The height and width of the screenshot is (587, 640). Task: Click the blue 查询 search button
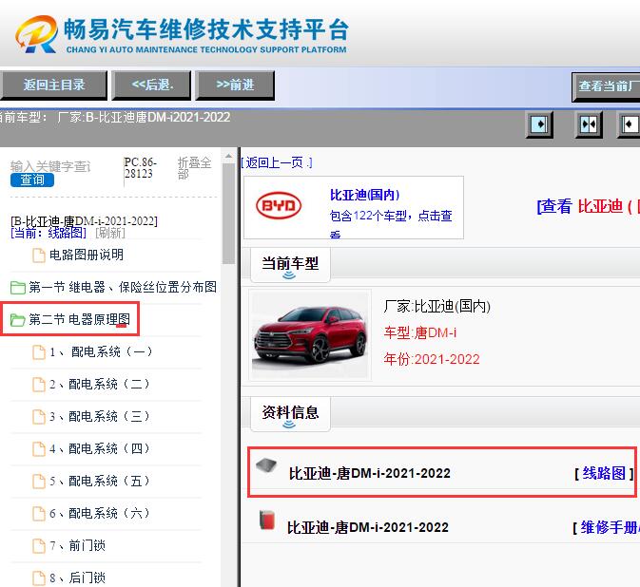[32, 180]
